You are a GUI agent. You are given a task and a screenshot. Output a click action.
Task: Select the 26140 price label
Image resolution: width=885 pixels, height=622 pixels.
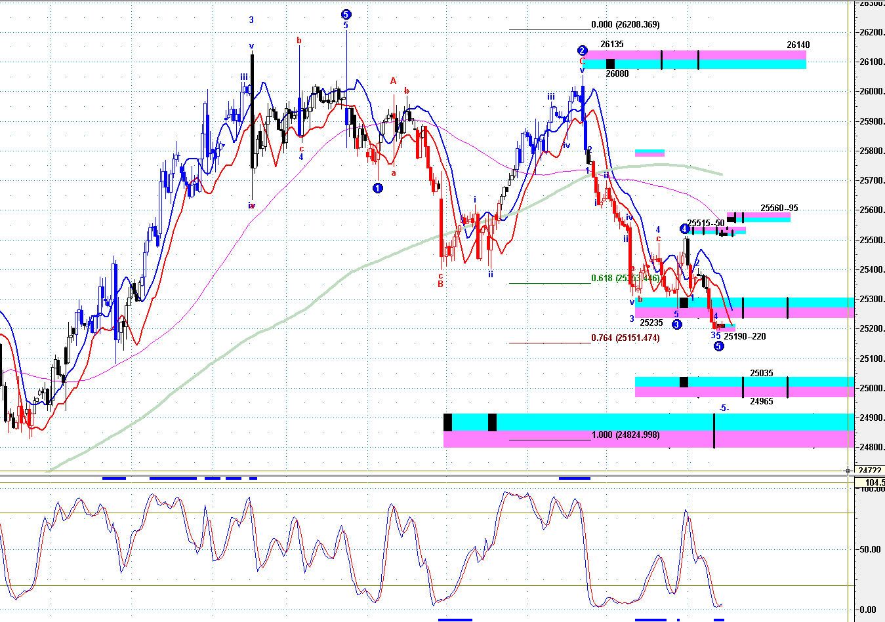(x=798, y=45)
